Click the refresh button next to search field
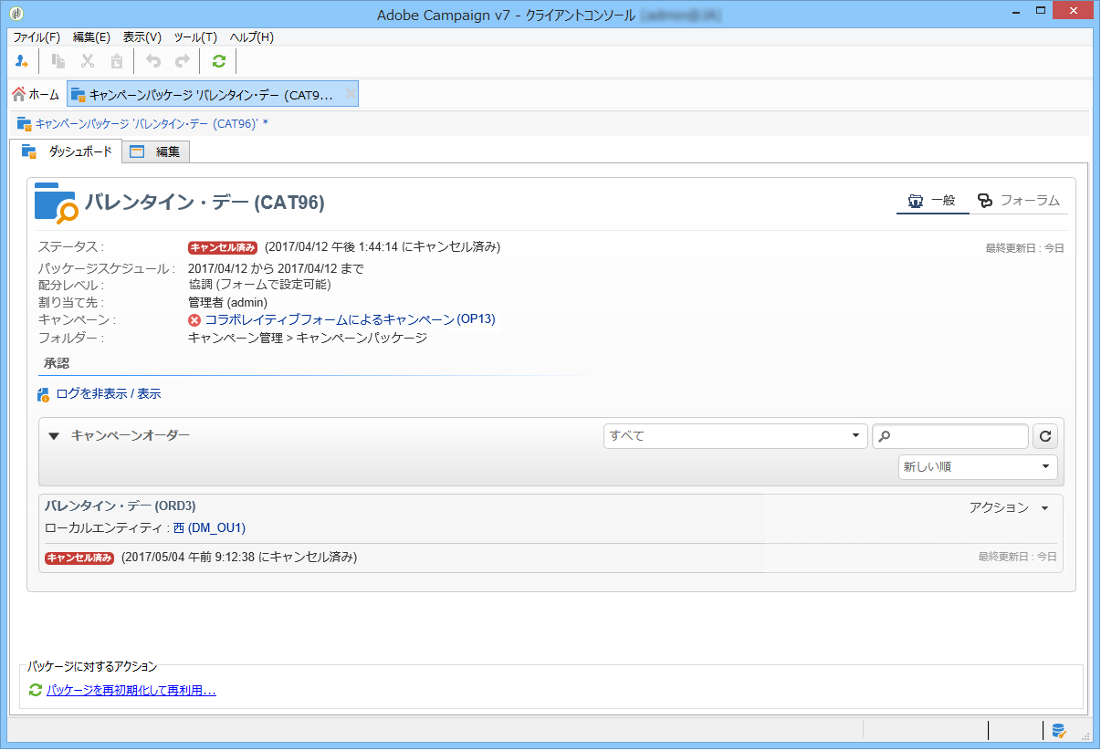 (x=1045, y=436)
